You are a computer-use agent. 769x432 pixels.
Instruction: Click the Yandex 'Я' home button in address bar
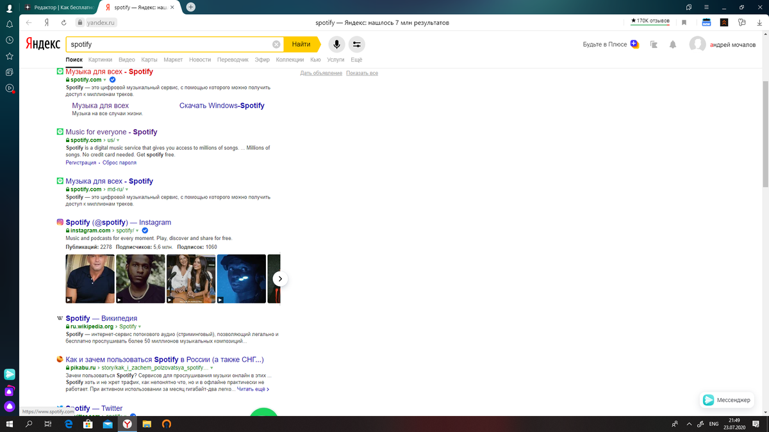pyautogui.click(x=47, y=22)
